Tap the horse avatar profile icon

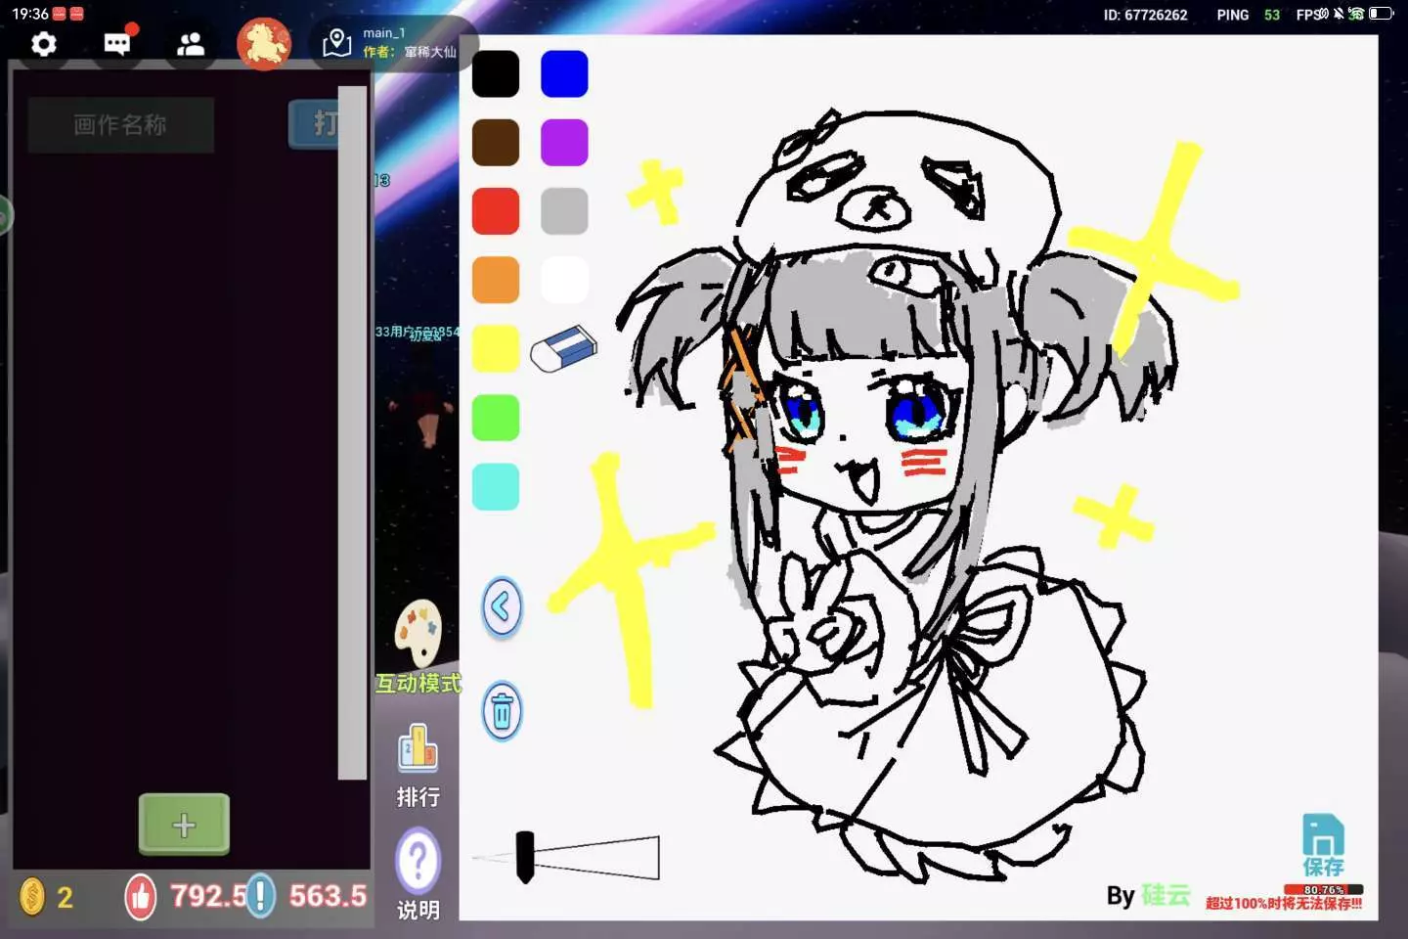[264, 44]
